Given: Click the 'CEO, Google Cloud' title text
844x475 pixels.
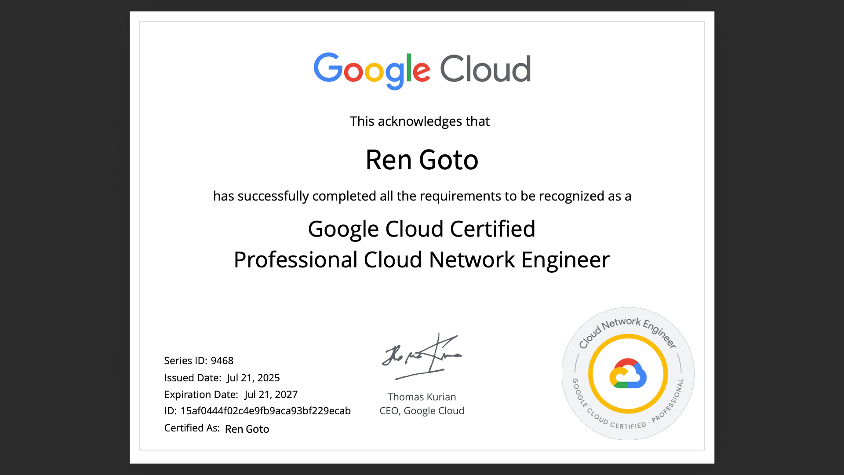Looking at the screenshot, I should (422, 411).
